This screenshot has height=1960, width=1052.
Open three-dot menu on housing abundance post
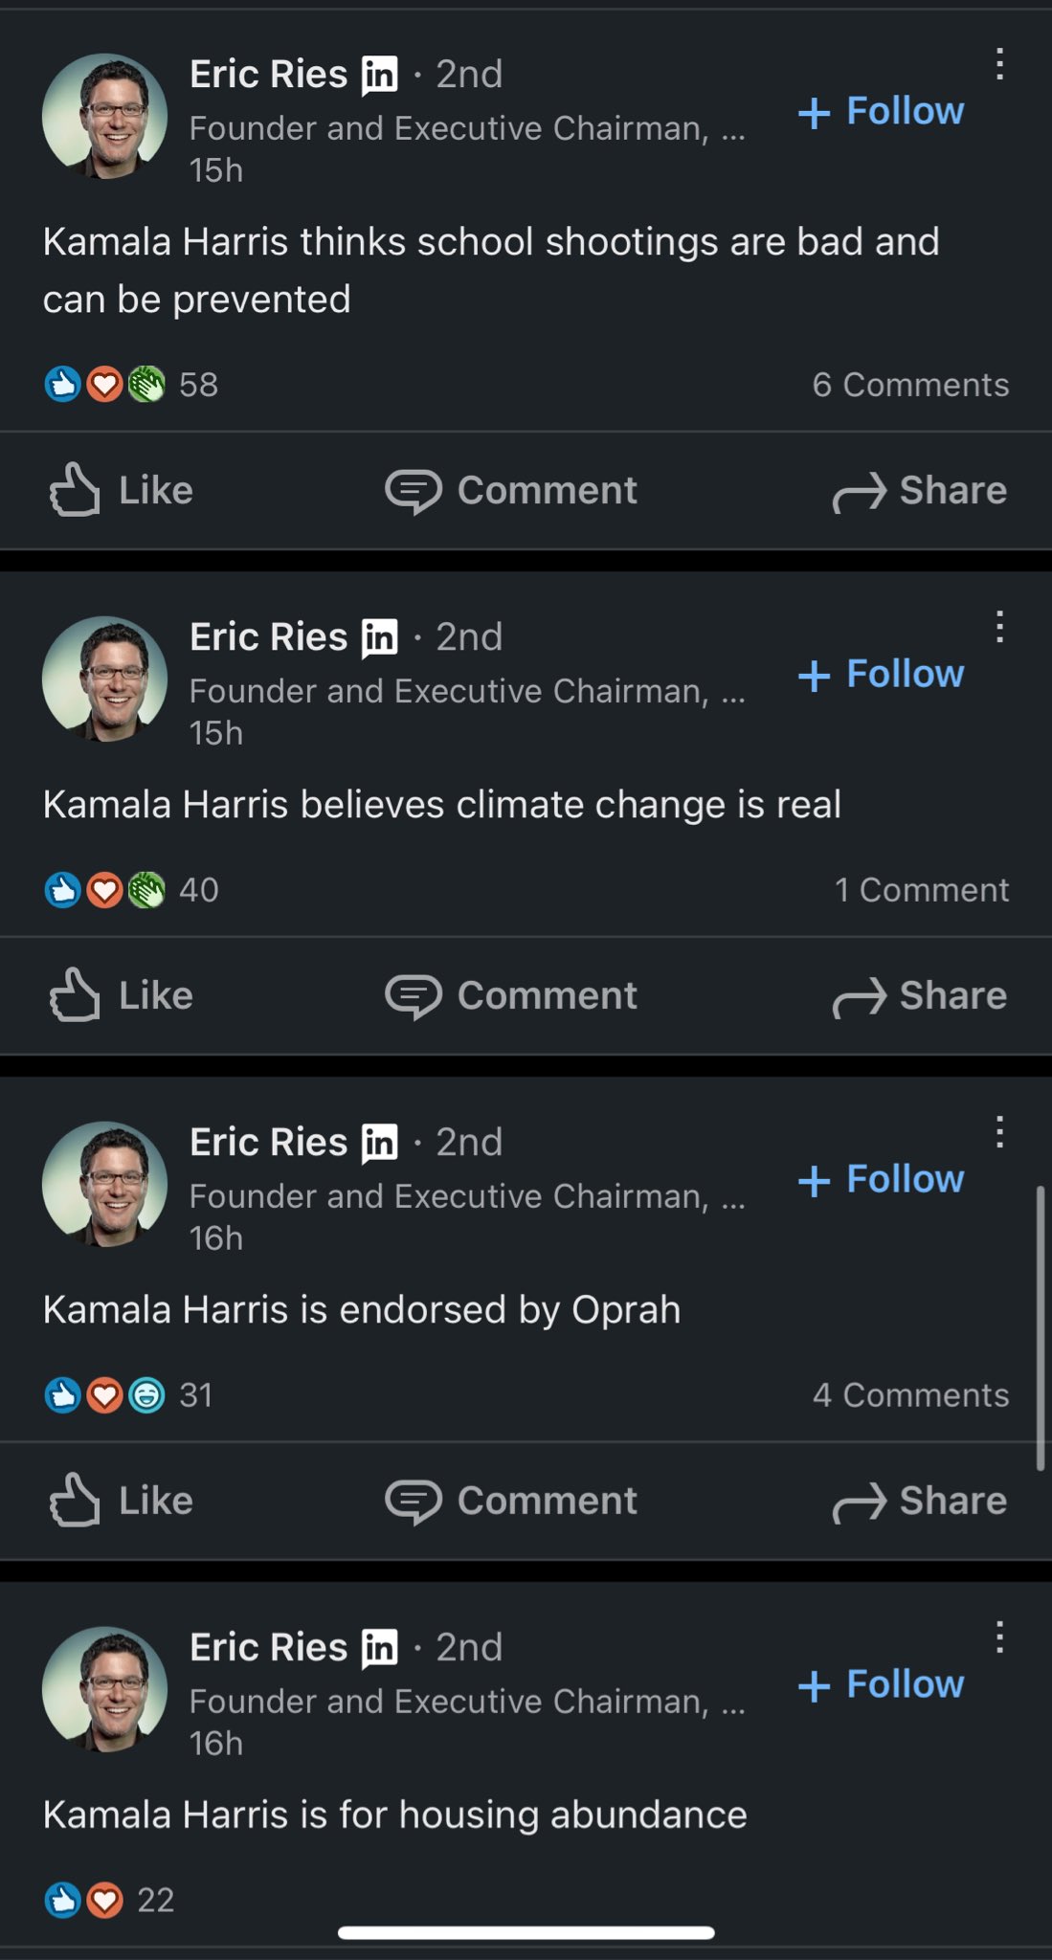[999, 1637]
